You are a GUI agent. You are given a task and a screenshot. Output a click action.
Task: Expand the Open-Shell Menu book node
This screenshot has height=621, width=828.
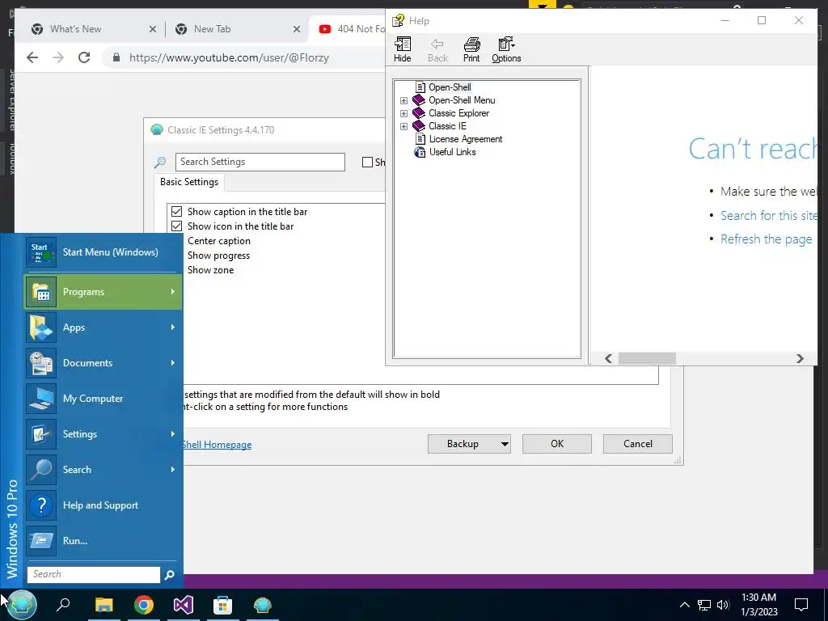[404, 100]
